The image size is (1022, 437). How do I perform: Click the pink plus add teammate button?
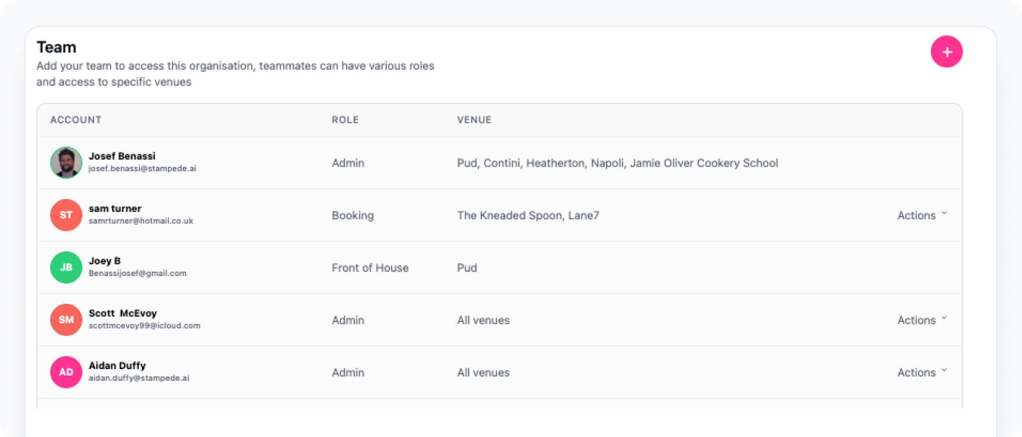click(946, 52)
